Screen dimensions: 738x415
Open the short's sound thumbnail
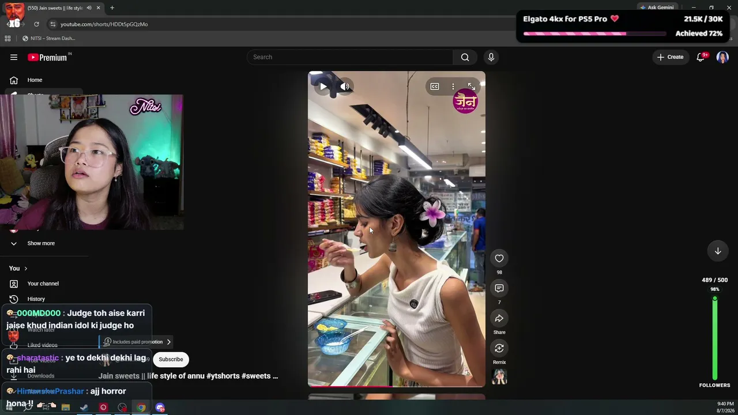point(499,377)
